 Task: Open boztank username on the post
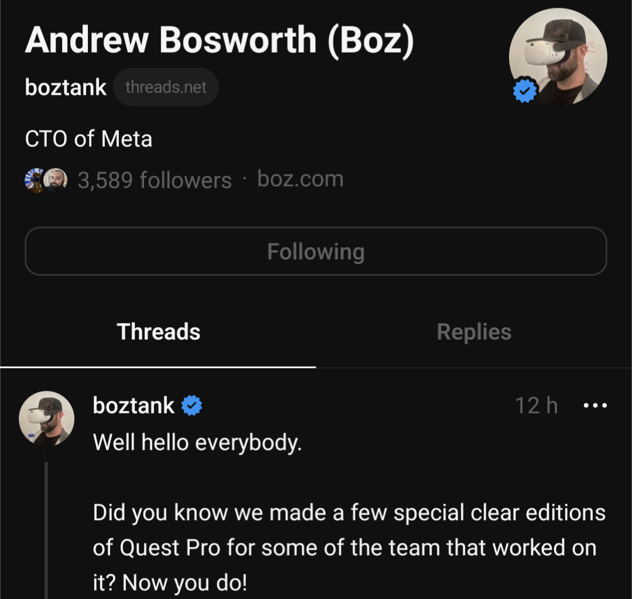point(134,405)
